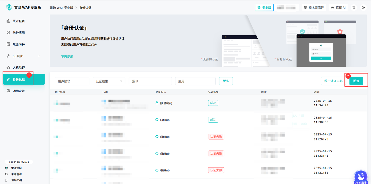371x184 pixels.
Task: Open the AI 小助手 chat avatar
Action: 361,177
